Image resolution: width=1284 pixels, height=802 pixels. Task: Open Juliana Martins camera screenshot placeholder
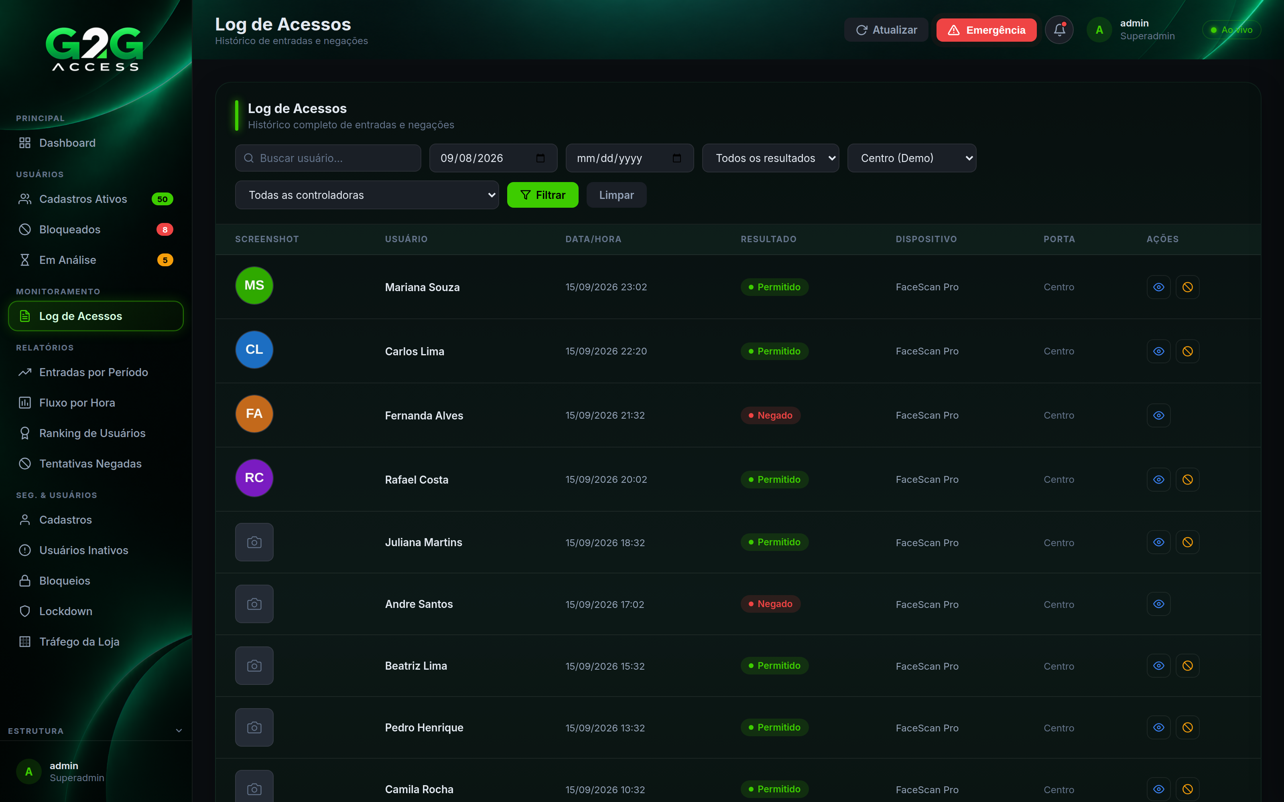tap(254, 542)
